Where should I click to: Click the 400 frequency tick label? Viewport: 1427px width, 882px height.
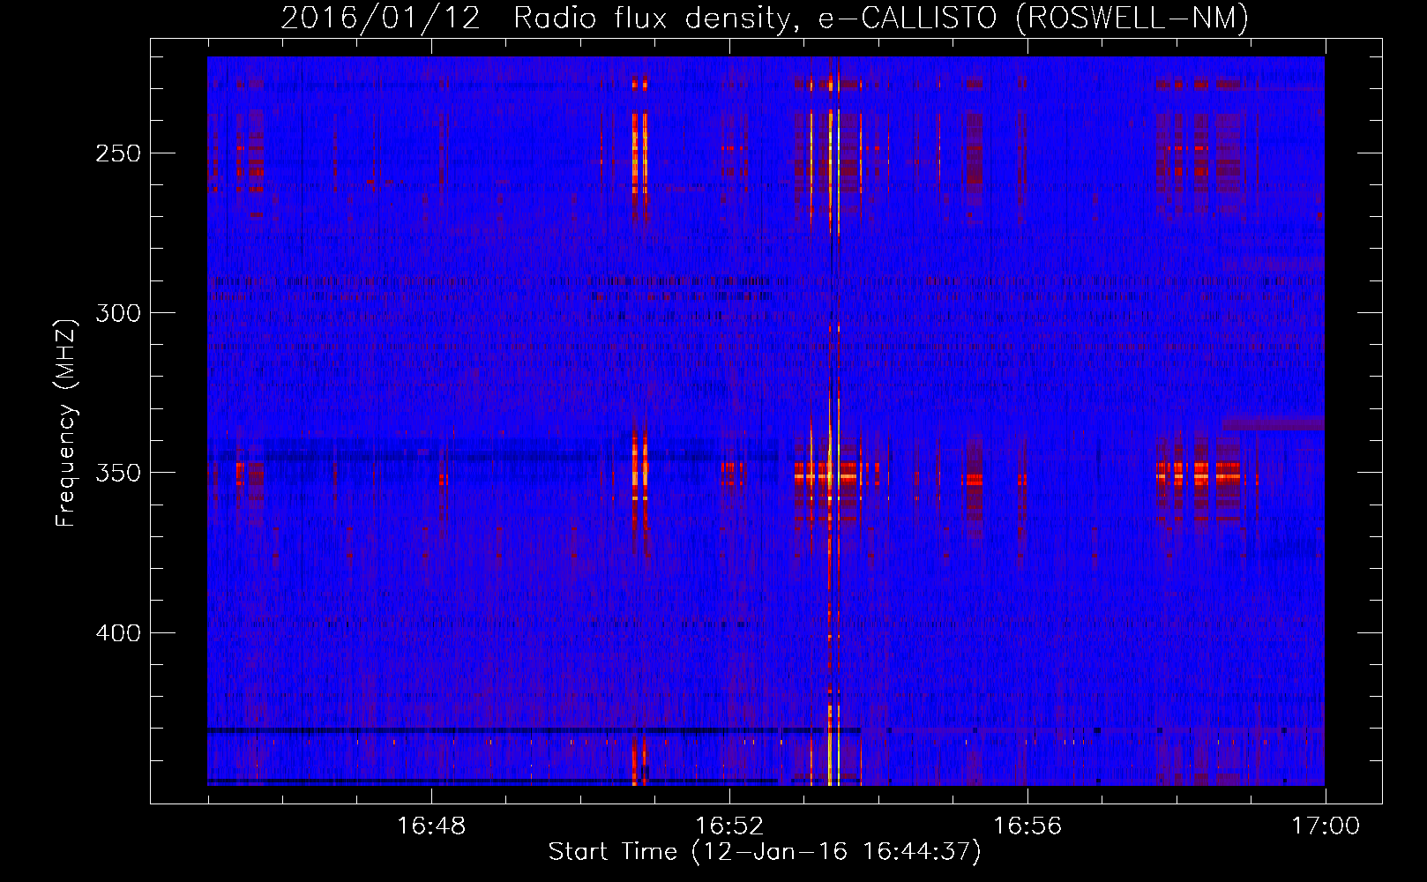(118, 633)
